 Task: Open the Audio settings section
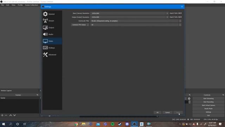tap(52, 34)
